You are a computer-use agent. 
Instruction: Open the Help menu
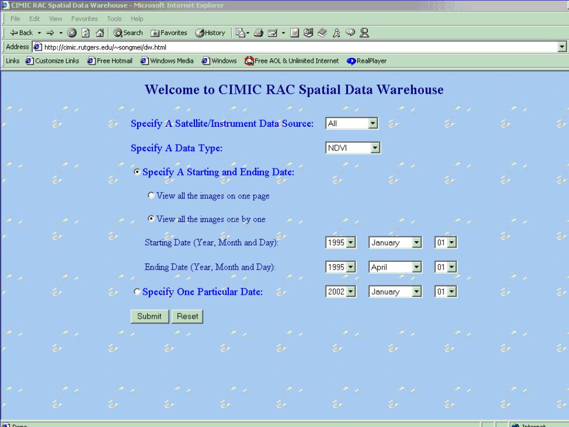pos(137,19)
